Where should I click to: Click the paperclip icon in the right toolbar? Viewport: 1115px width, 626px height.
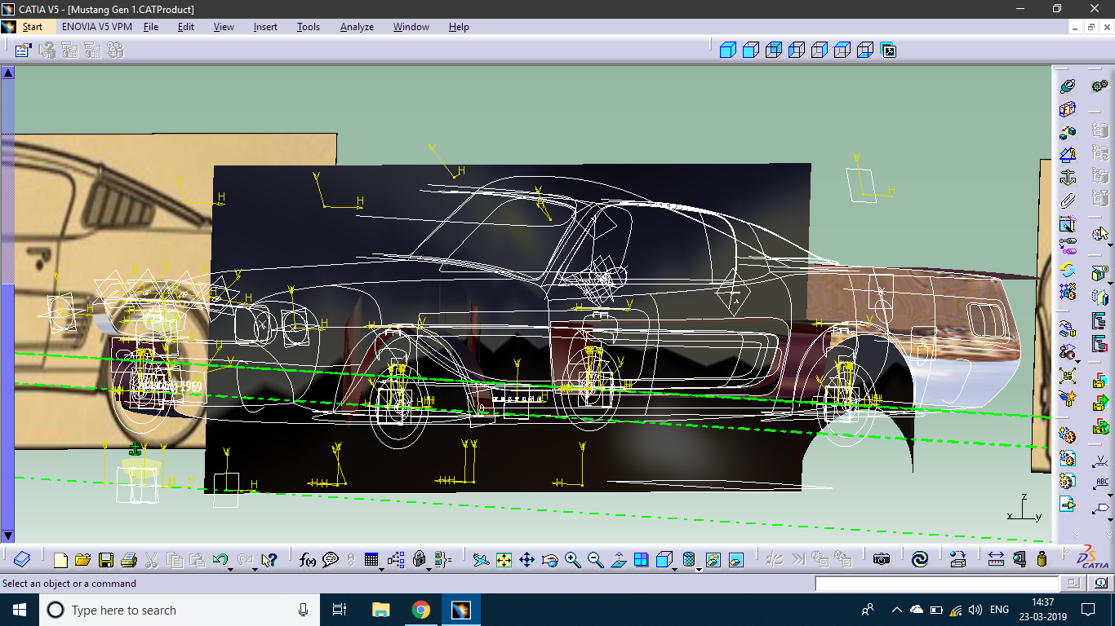[x=1068, y=201]
